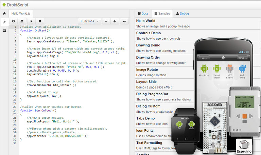
Task: Click 'function btn_OnTouch()' on line 24
Action: (x=38, y=111)
